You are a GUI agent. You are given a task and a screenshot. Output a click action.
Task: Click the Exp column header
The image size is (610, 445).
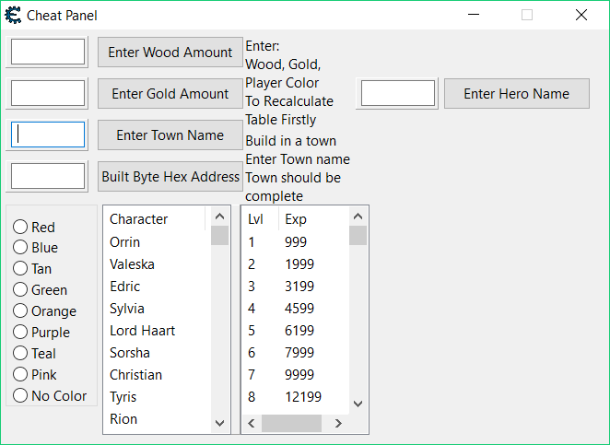pos(296,219)
